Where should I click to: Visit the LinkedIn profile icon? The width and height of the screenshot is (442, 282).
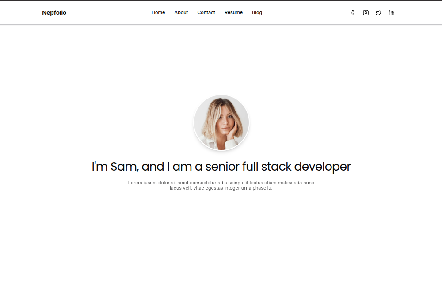391,13
